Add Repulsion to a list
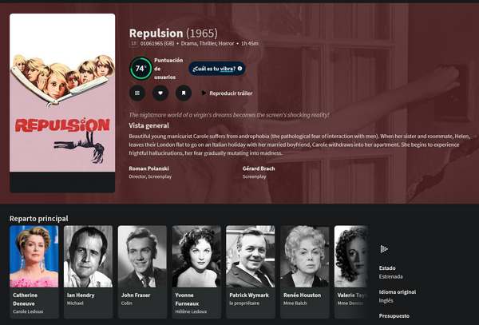This screenshot has height=325, width=479. coord(137,93)
